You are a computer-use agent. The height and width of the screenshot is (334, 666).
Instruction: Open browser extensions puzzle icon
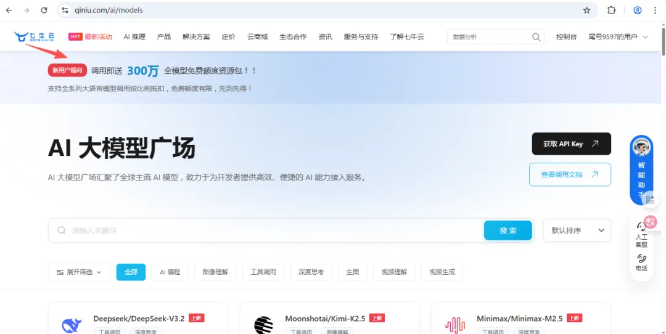[x=611, y=10]
